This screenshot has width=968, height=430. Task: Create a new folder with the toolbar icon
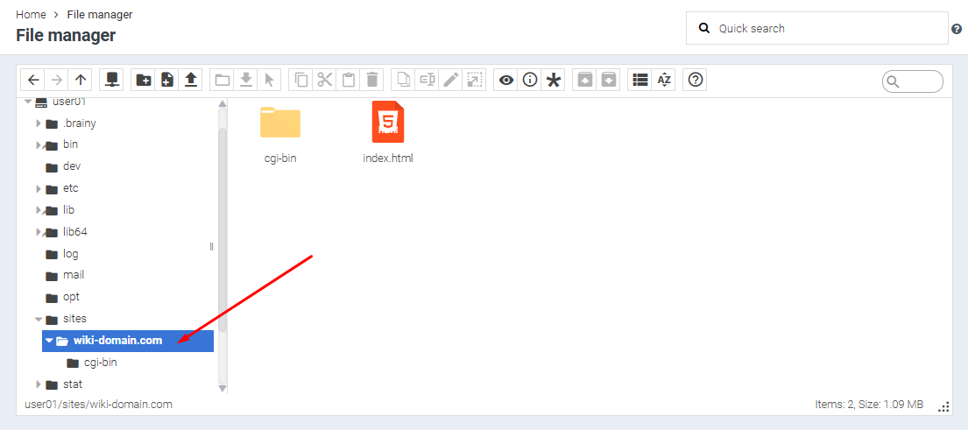144,80
